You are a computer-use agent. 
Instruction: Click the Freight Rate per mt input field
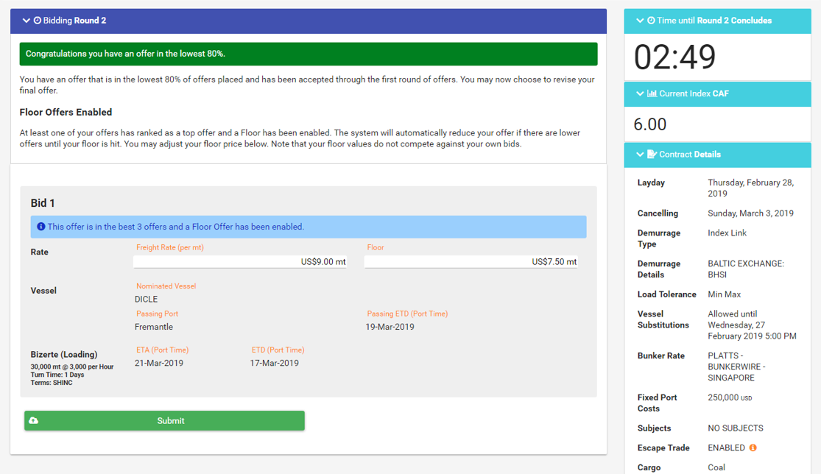coord(240,261)
